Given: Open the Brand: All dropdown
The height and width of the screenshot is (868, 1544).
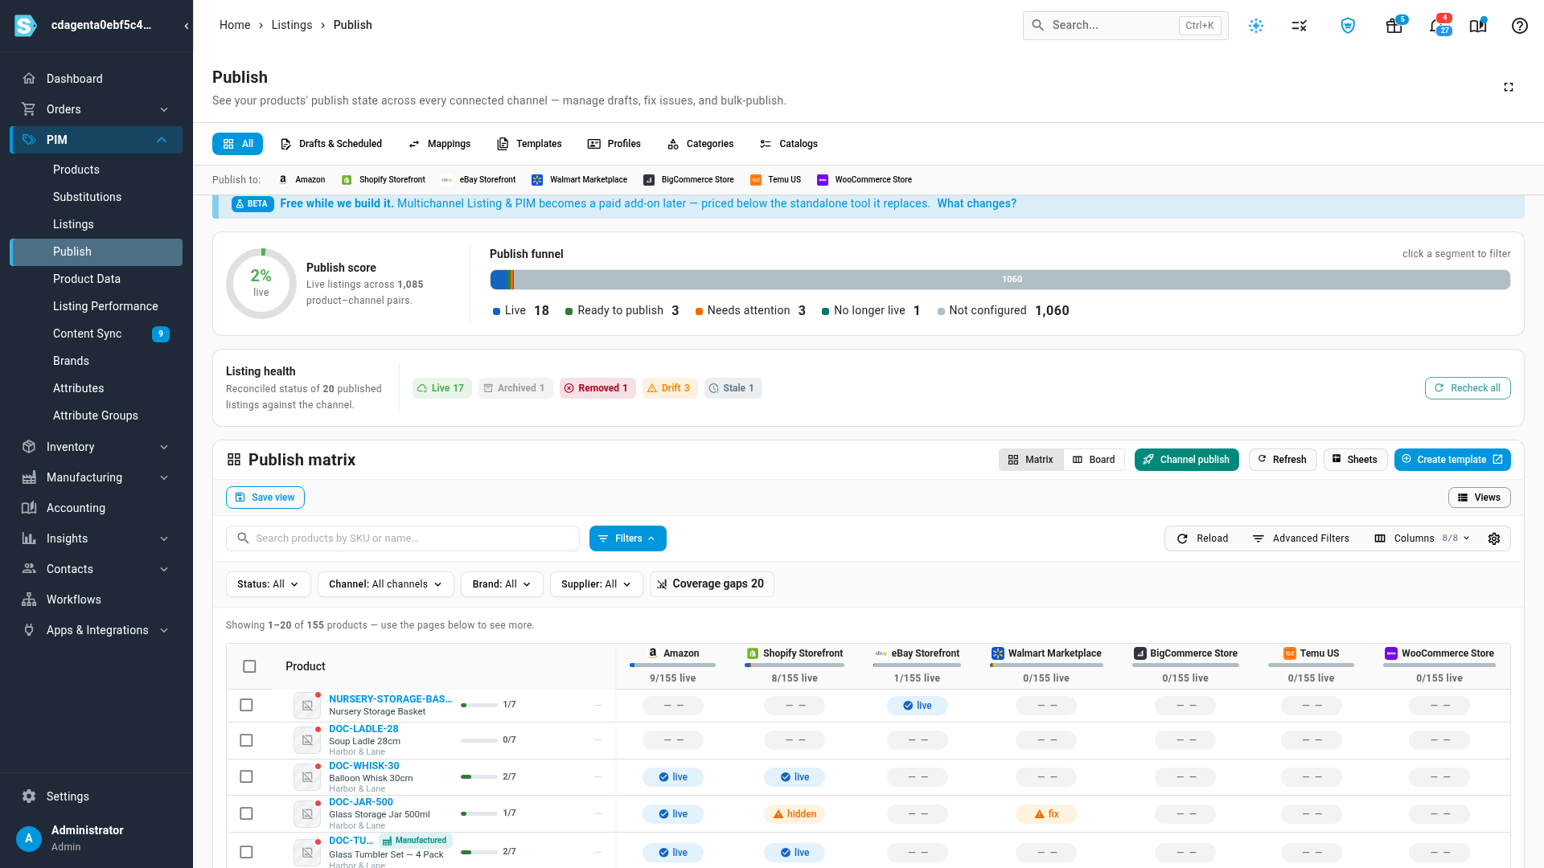Looking at the screenshot, I should coord(502,584).
